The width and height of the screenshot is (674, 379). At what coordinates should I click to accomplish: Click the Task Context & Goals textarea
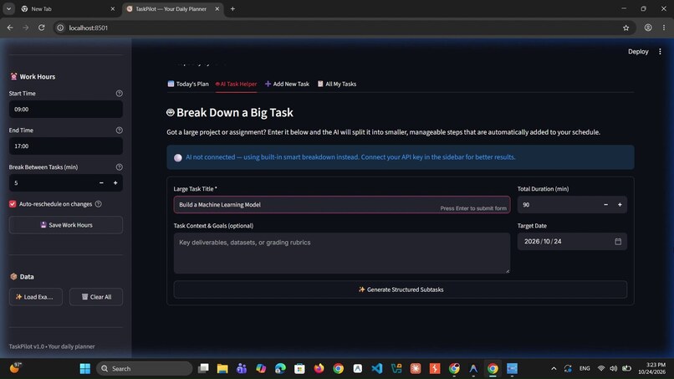(x=342, y=254)
